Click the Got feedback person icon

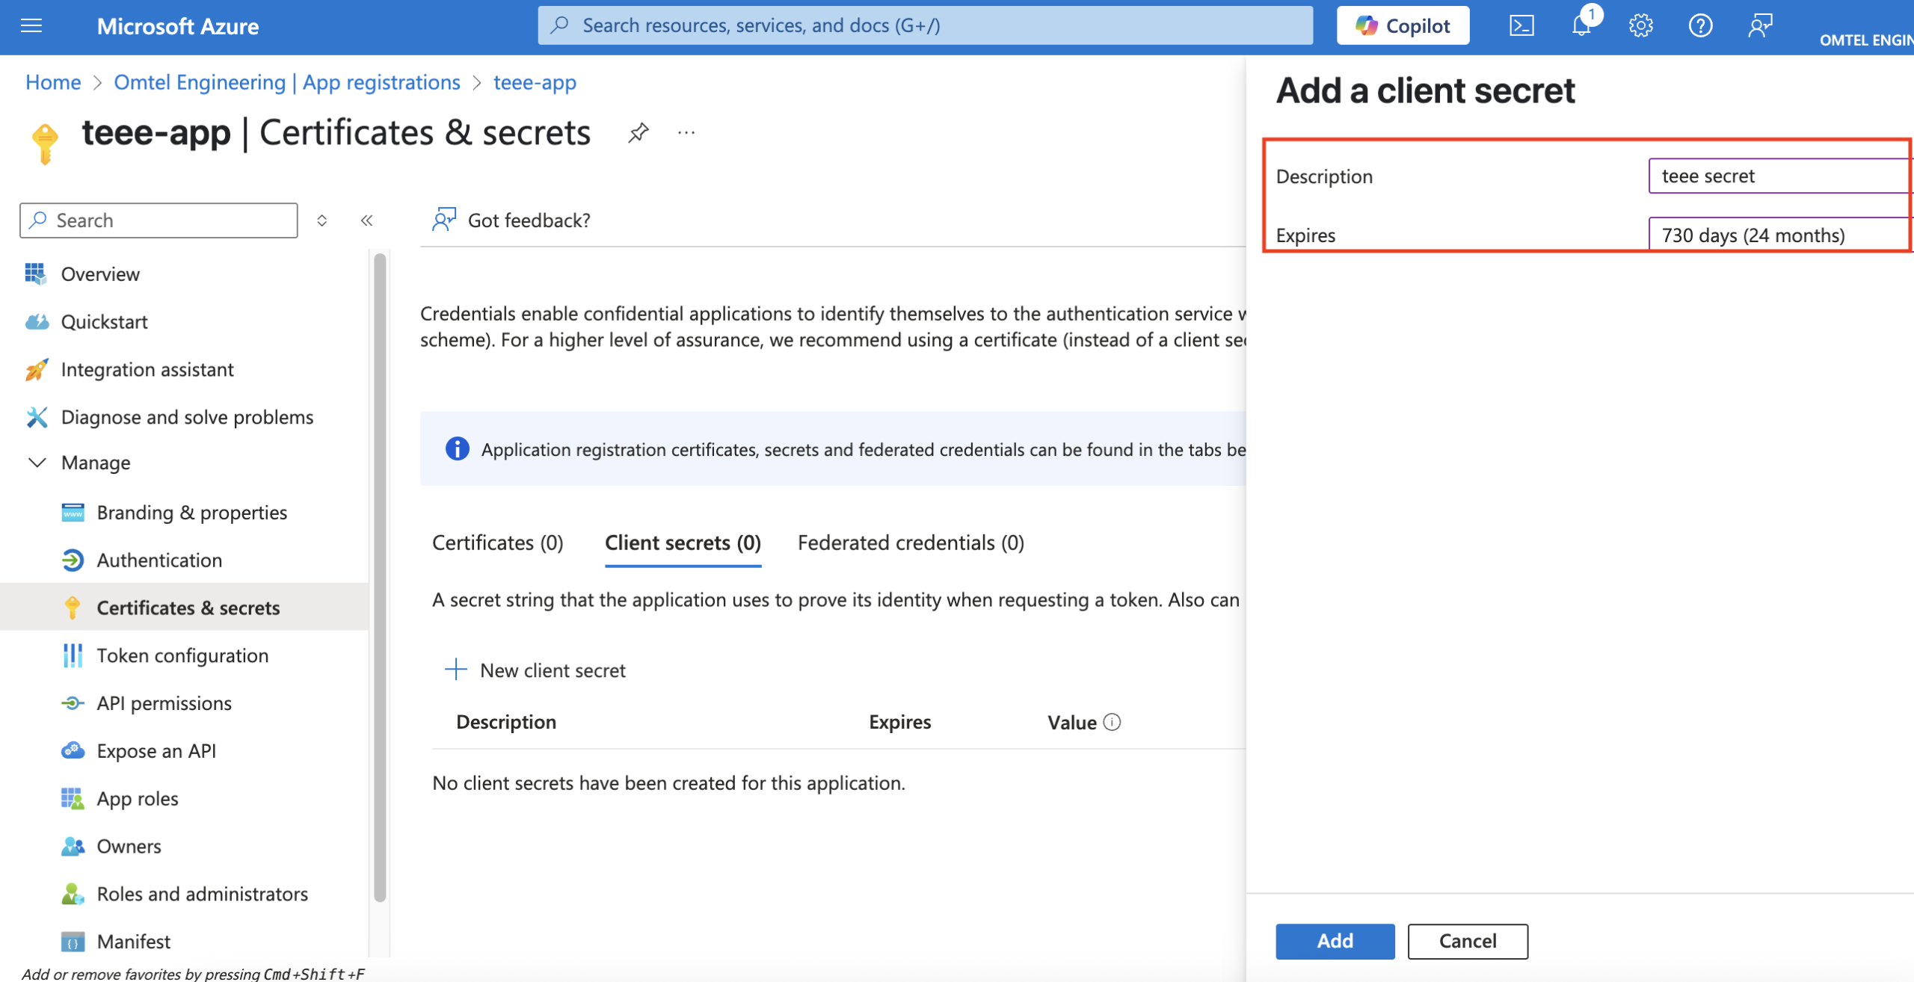(x=443, y=220)
